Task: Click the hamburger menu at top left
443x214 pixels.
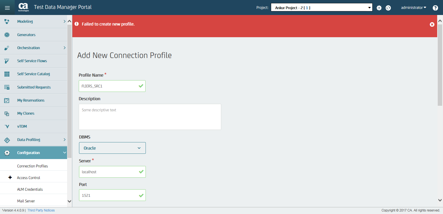Action: (x=7, y=7)
